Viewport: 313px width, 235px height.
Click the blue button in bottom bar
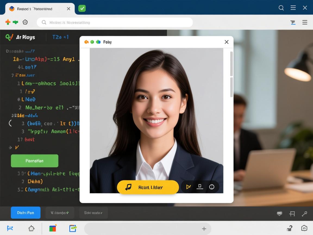[x=26, y=213]
